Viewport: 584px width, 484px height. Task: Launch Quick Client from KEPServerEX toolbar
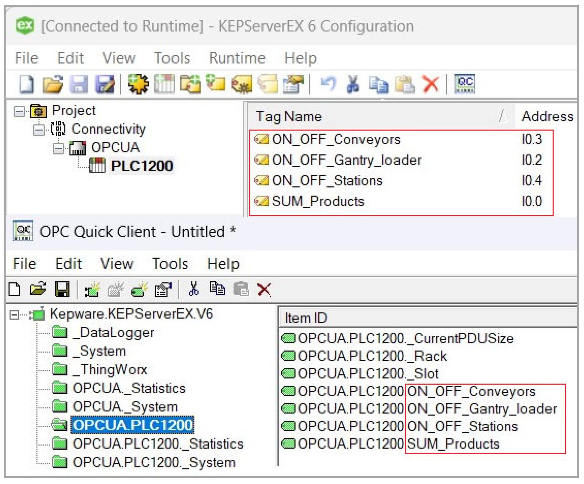click(464, 84)
